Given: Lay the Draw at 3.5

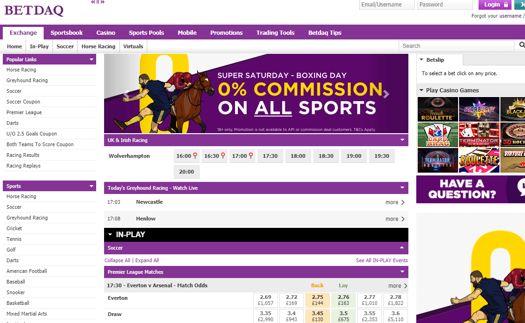Looking at the screenshot, I should [x=343, y=316].
